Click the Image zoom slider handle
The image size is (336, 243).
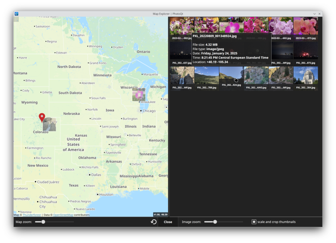point(215,222)
